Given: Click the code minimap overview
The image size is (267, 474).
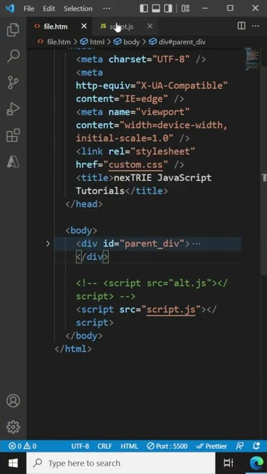Looking at the screenshot, I should click(x=252, y=59).
